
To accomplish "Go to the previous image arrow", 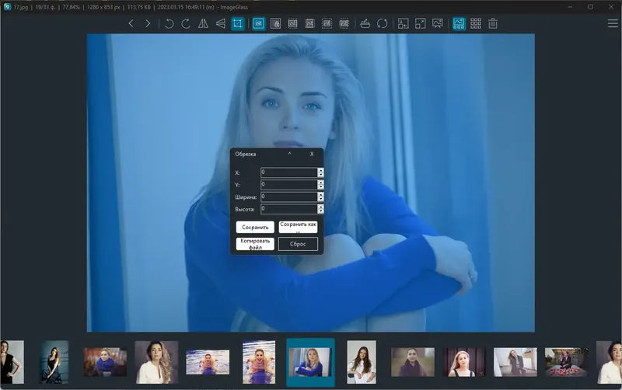I will click(131, 23).
